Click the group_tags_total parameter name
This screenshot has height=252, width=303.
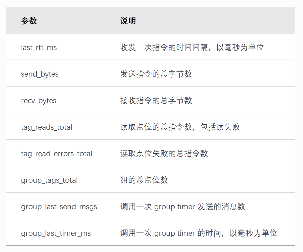pyautogui.click(x=49, y=180)
